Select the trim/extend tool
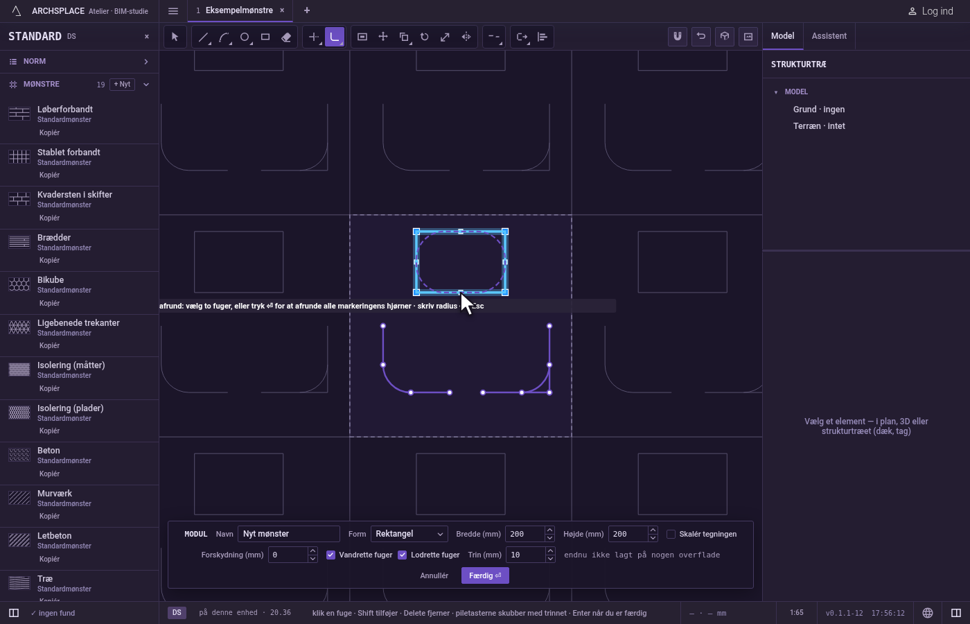The width and height of the screenshot is (970, 624). [314, 37]
